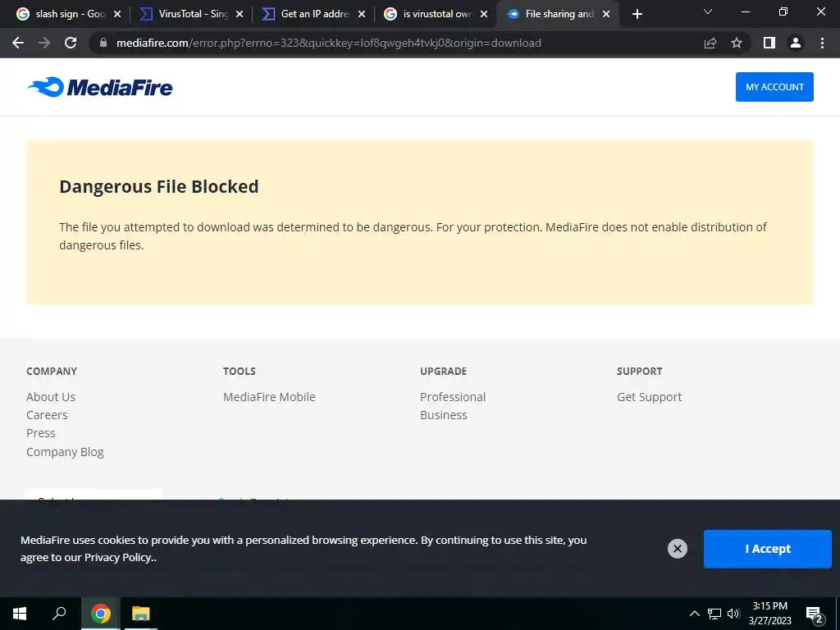Open the About Us link
The height and width of the screenshot is (630, 840).
click(x=51, y=397)
